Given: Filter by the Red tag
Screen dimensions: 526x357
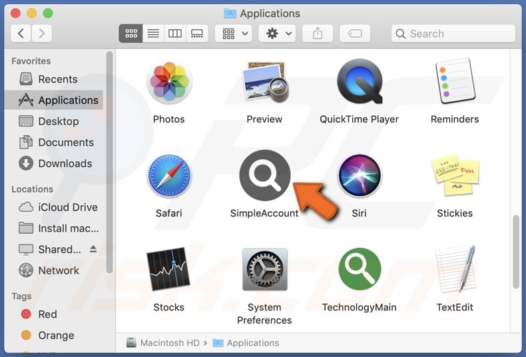Looking at the screenshot, I should 54,314.
